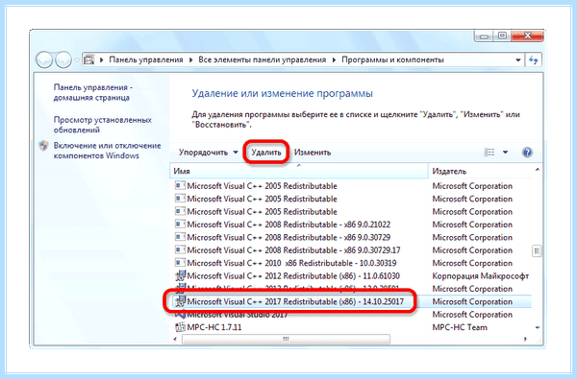Click the MPC-HC 1.7.11 program icon
Screen dimensions: 577x379
pos(181,327)
